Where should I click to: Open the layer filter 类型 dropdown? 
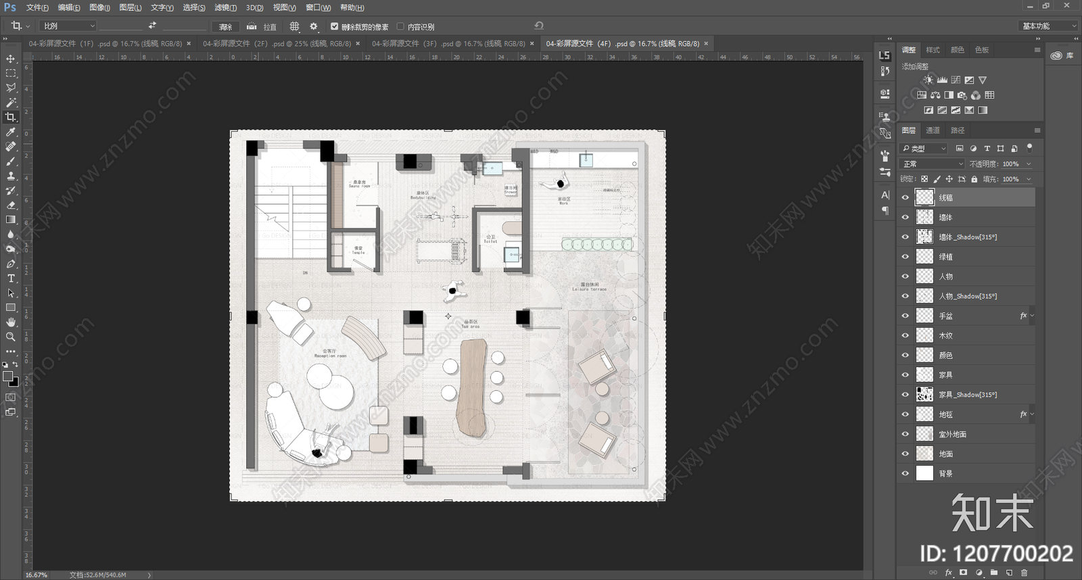click(x=924, y=148)
